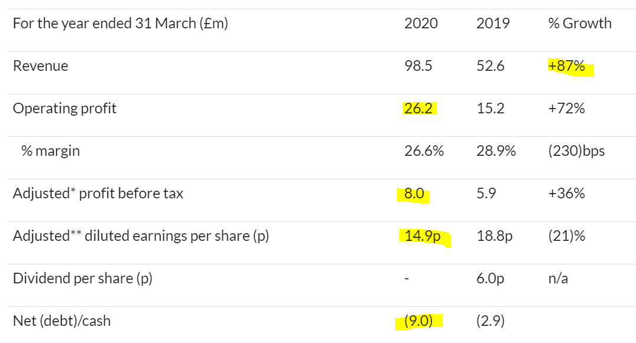The width and height of the screenshot is (636, 343).
Task: Select the (230)bps margin change cell
Action: [x=576, y=151]
